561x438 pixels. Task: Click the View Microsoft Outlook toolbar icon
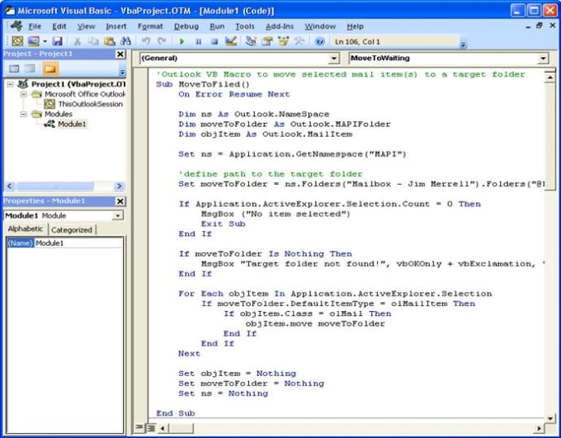17,41
